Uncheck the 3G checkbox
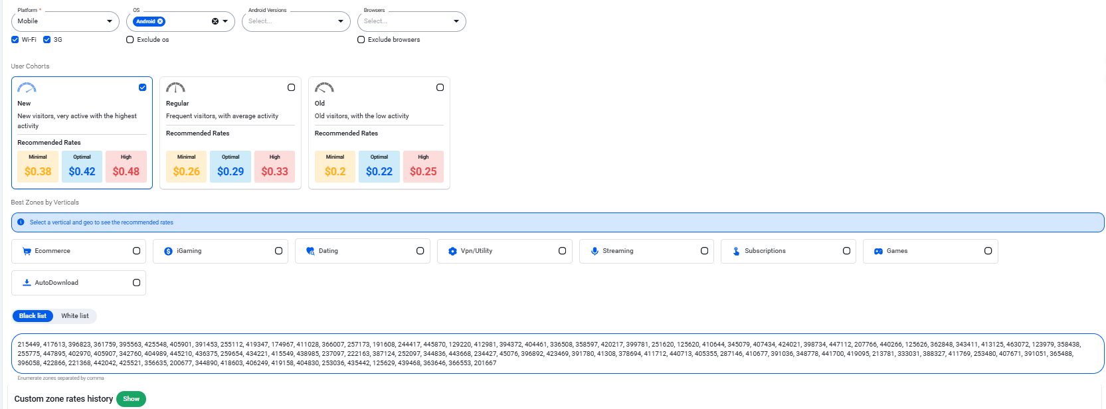Screen dimensions: 1106x409 tap(46, 40)
